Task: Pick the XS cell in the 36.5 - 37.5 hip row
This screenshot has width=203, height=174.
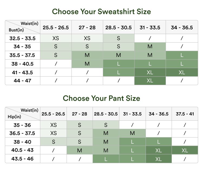Action: point(53,133)
